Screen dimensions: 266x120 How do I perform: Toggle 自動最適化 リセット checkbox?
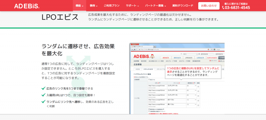(149, 111)
